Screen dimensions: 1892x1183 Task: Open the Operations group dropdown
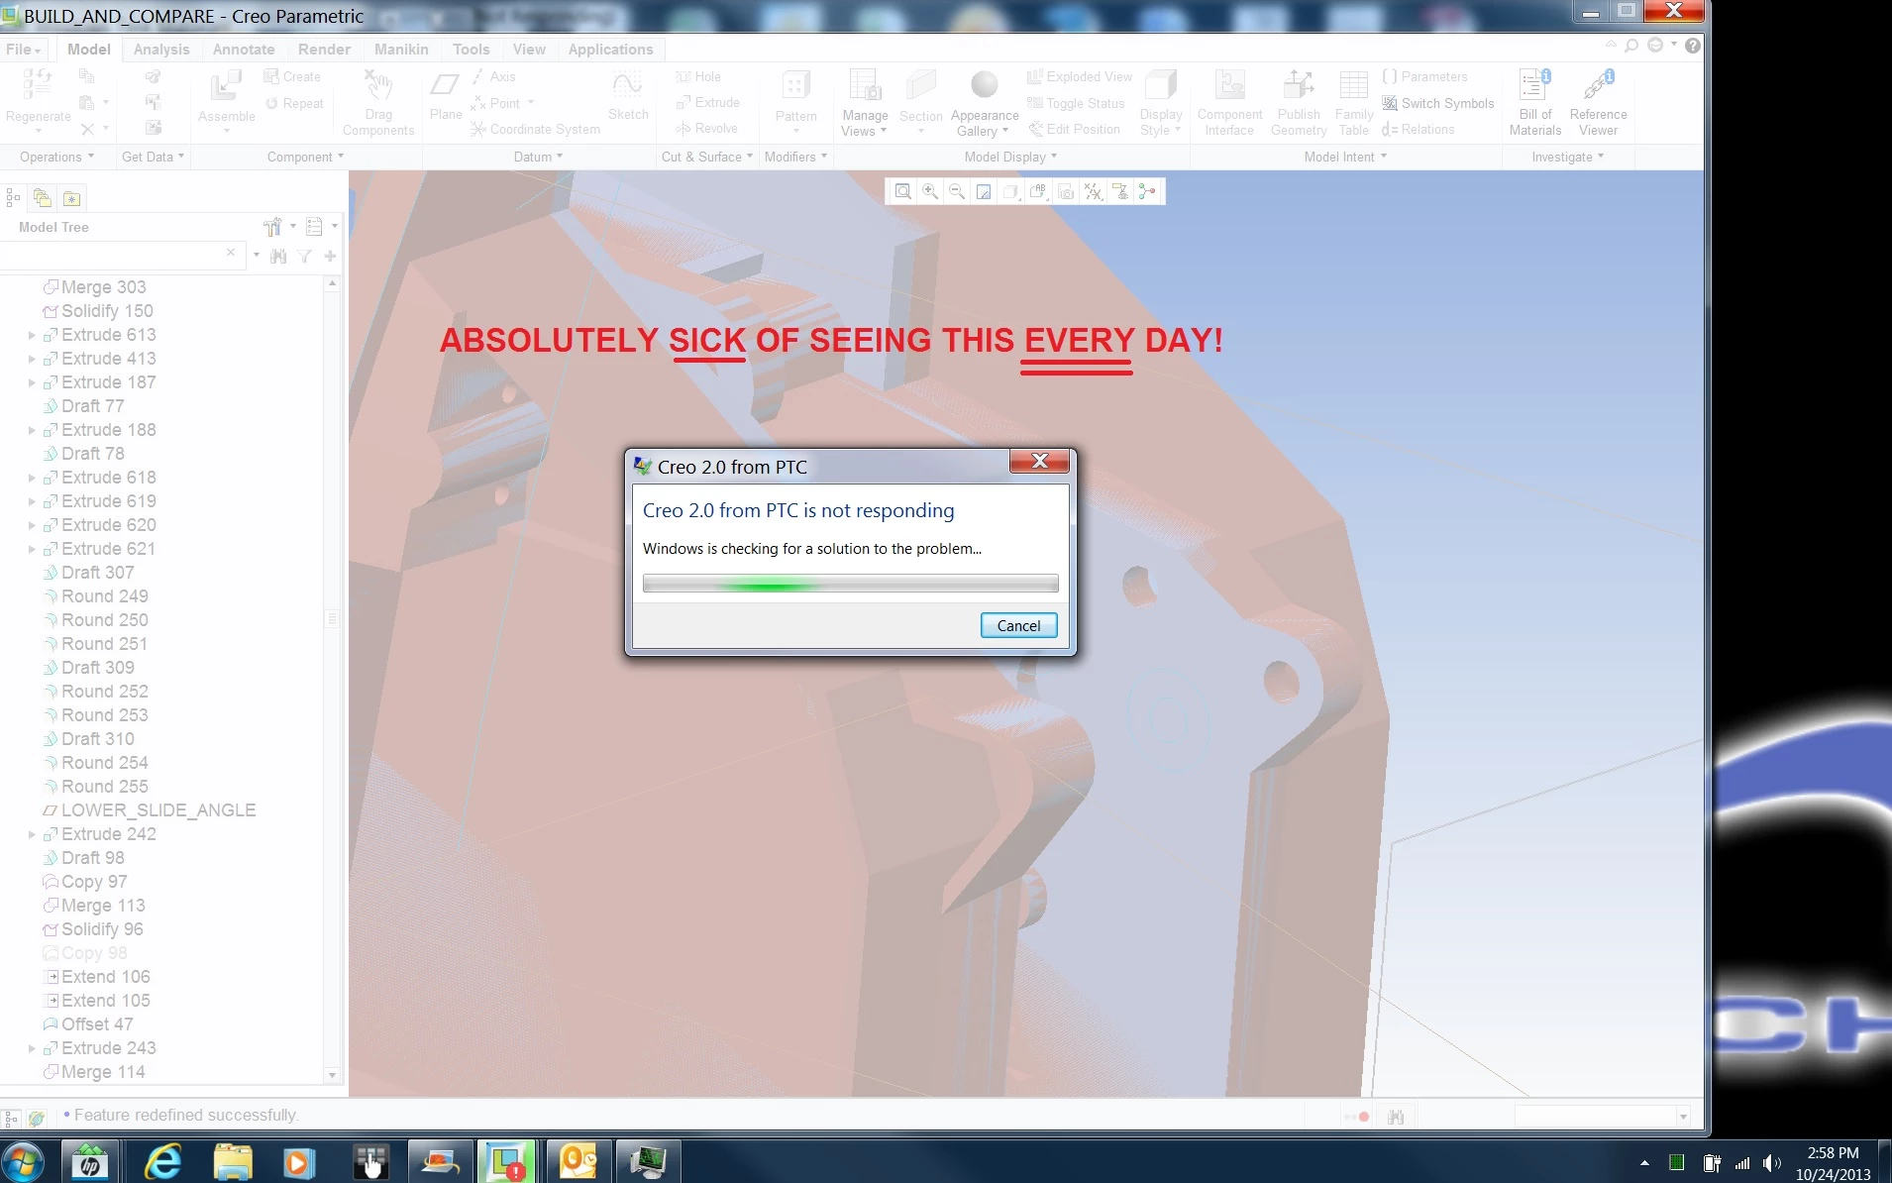pos(56,157)
